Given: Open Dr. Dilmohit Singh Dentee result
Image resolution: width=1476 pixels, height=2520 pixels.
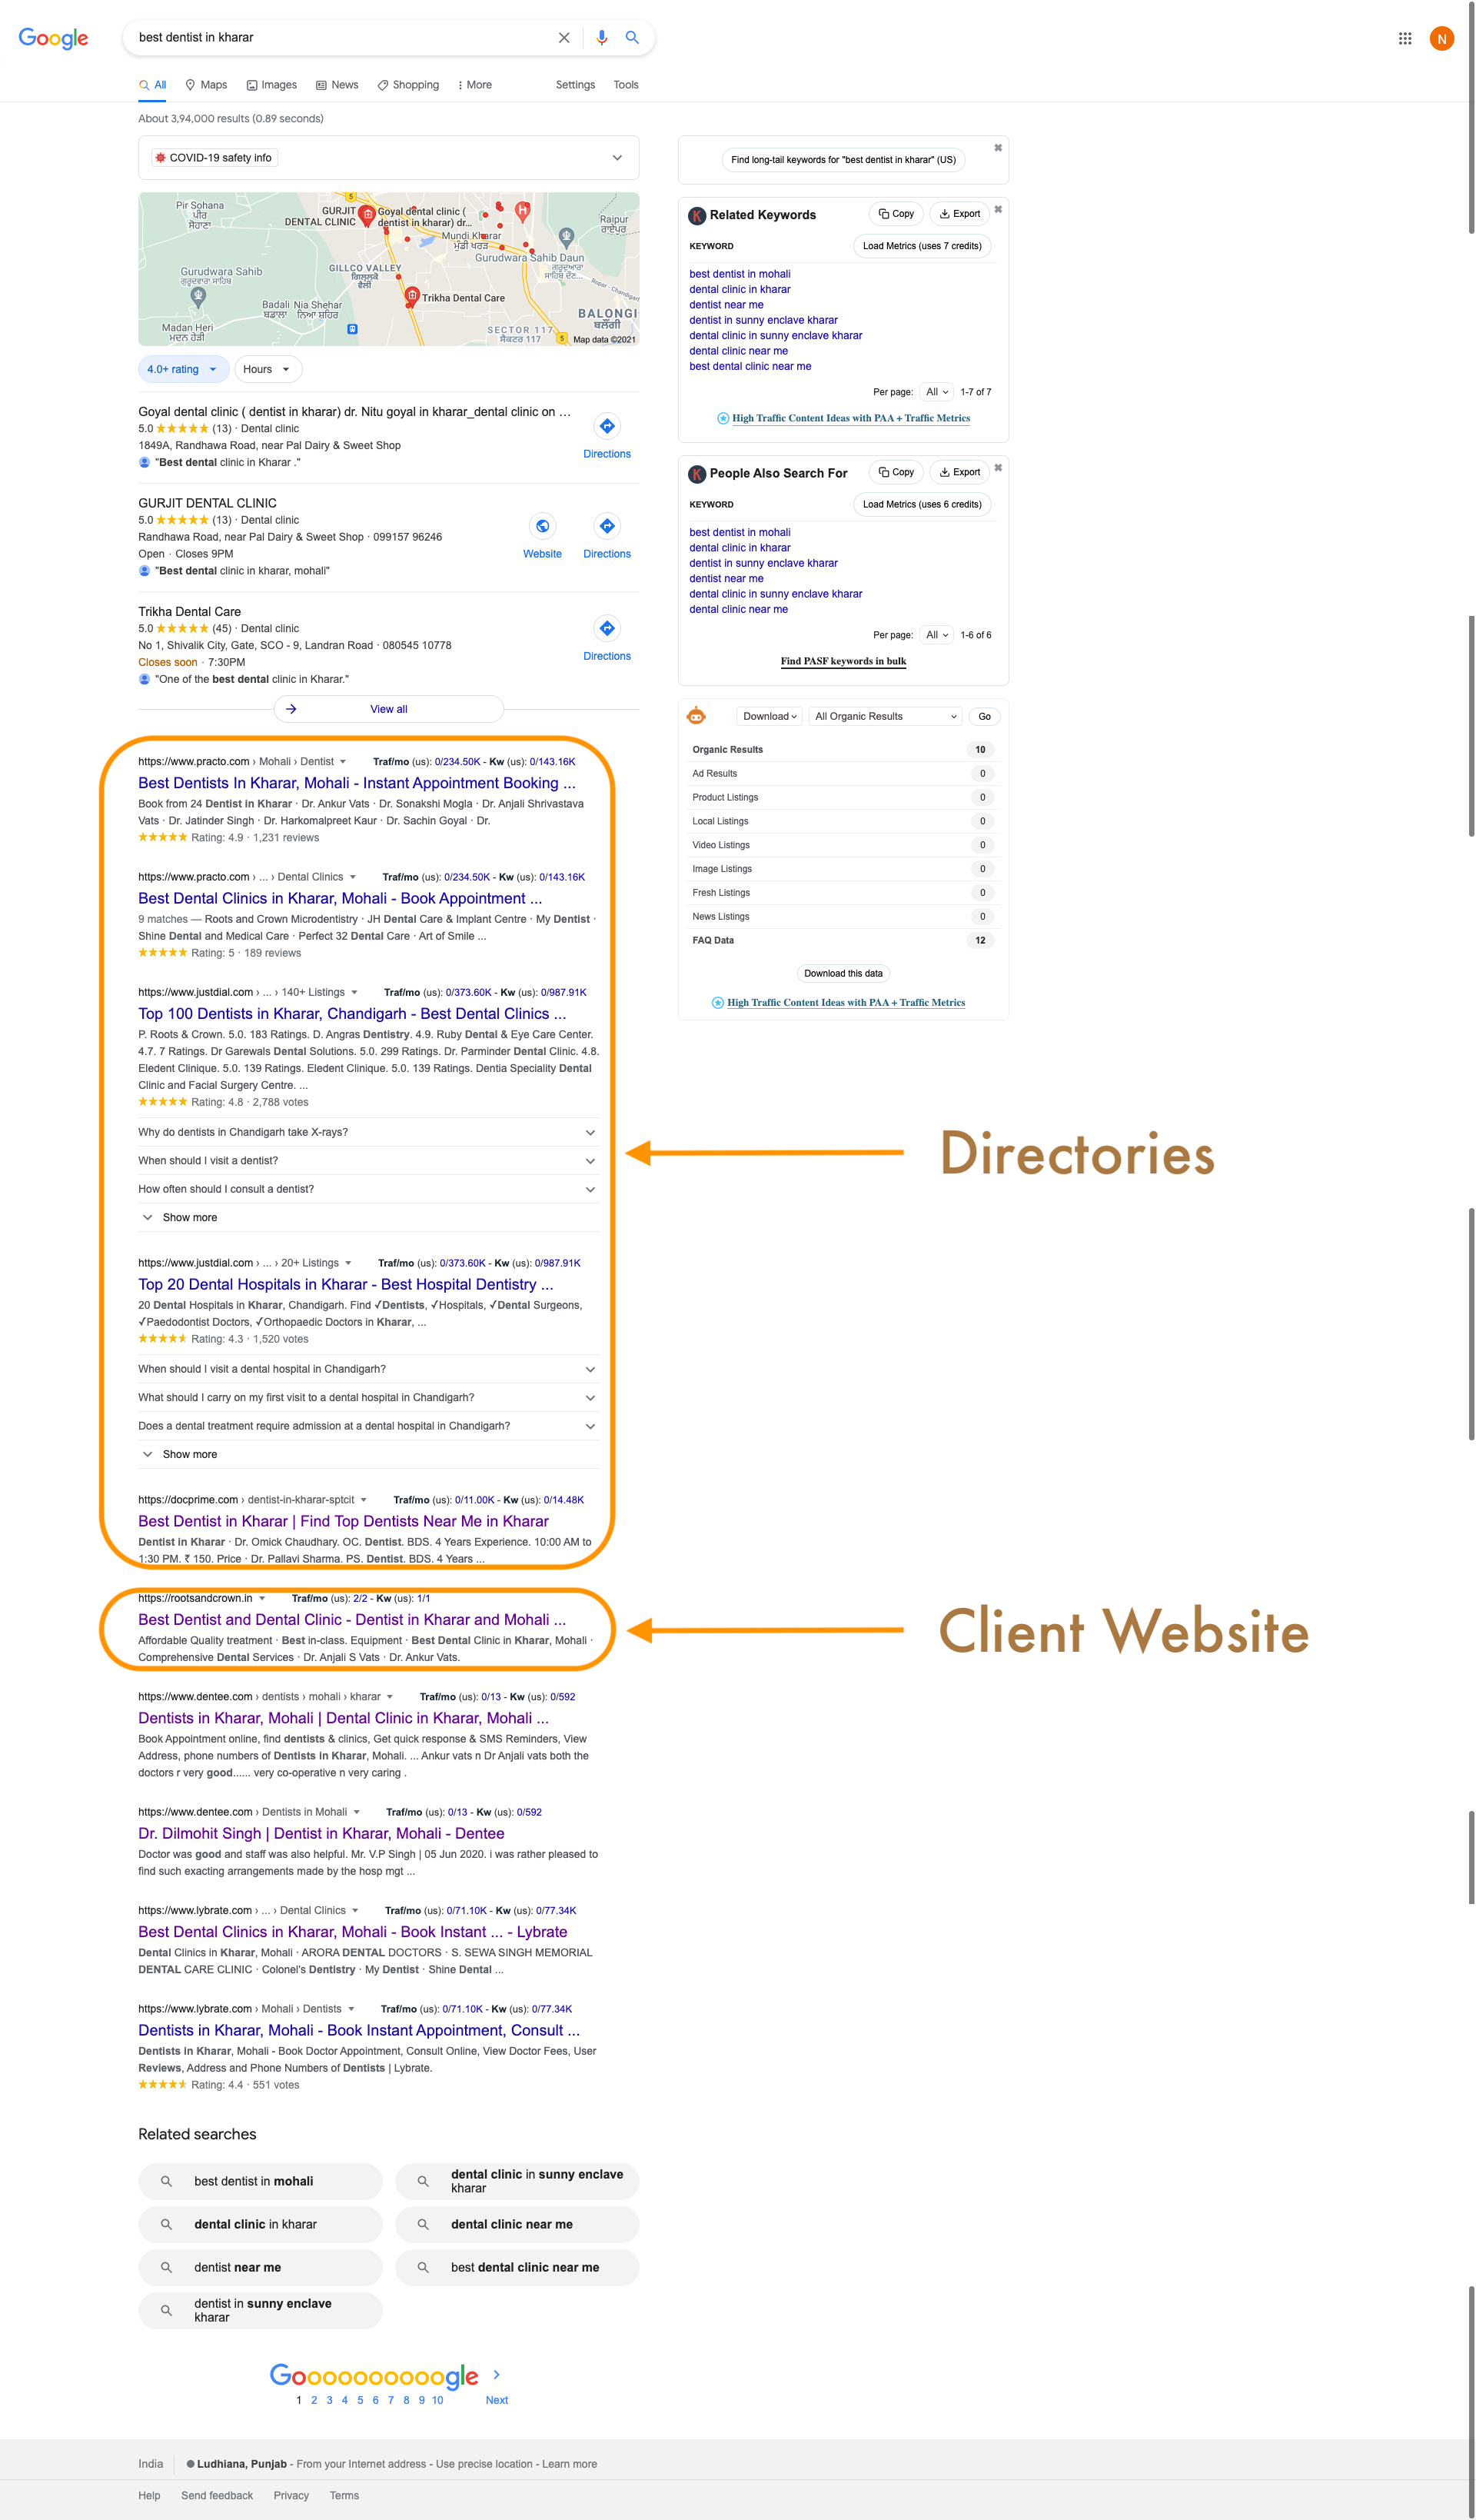Looking at the screenshot, I should pos(321,1833).
